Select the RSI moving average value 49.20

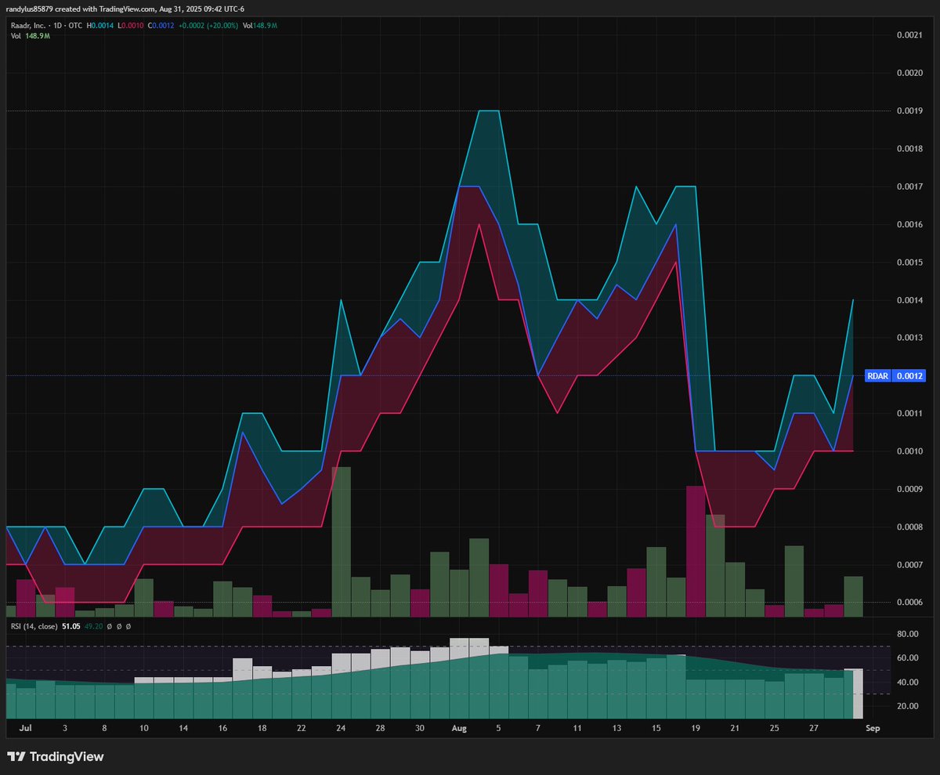pyautogui.click(x=93, y=627)
